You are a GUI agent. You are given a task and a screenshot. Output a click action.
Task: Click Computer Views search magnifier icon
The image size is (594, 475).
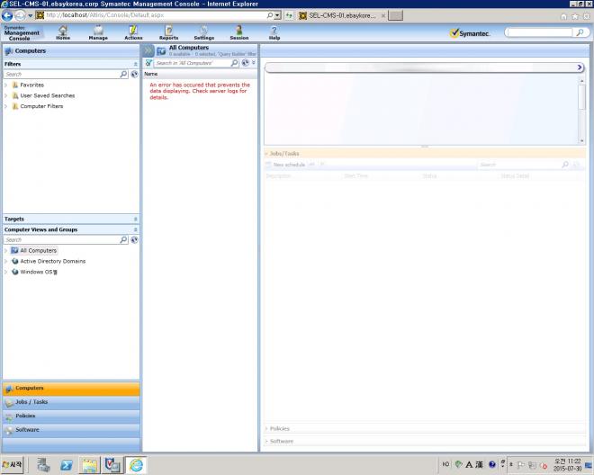click(123, 240)
